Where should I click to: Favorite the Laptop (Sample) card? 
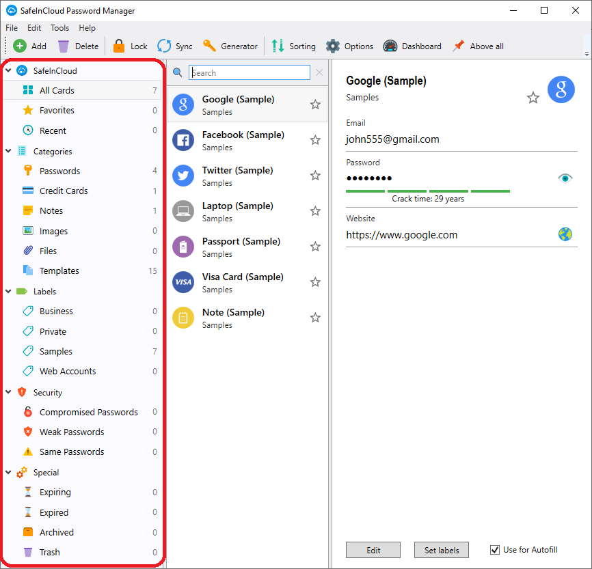coord(315,211)
